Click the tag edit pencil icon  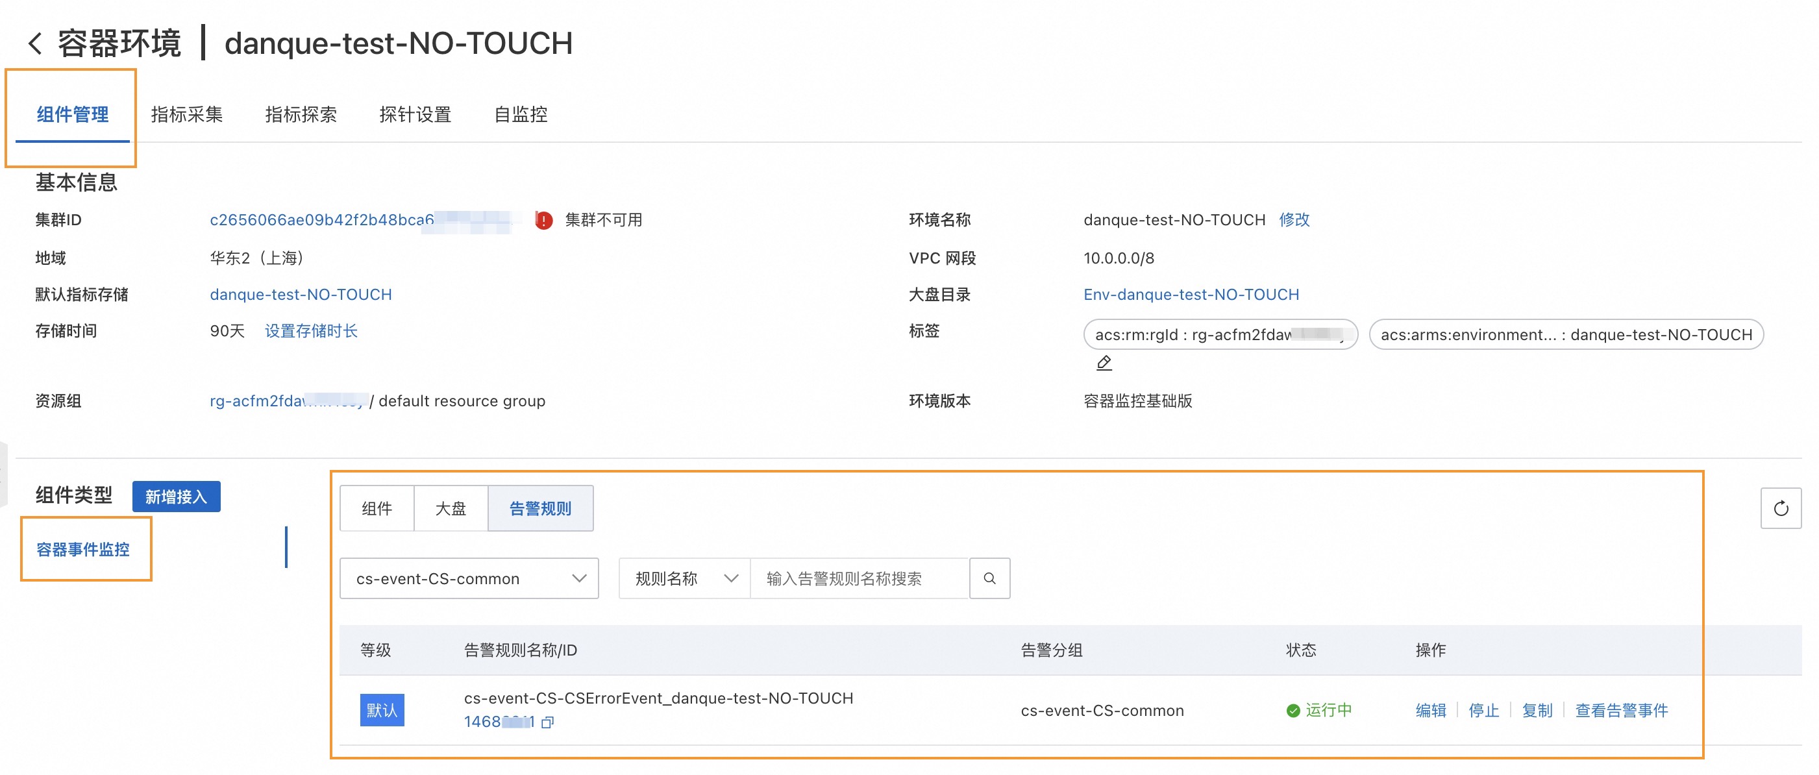[1104, 363]
